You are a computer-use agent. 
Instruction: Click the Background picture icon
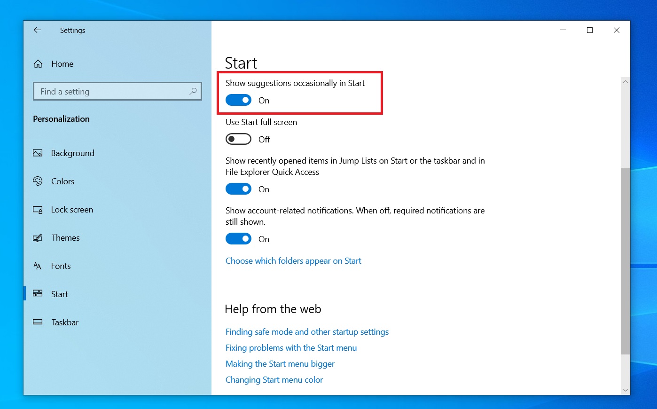click(38, 153)
